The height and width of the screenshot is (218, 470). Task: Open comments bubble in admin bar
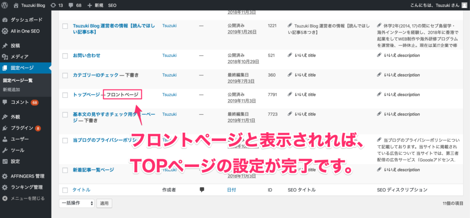75,5
